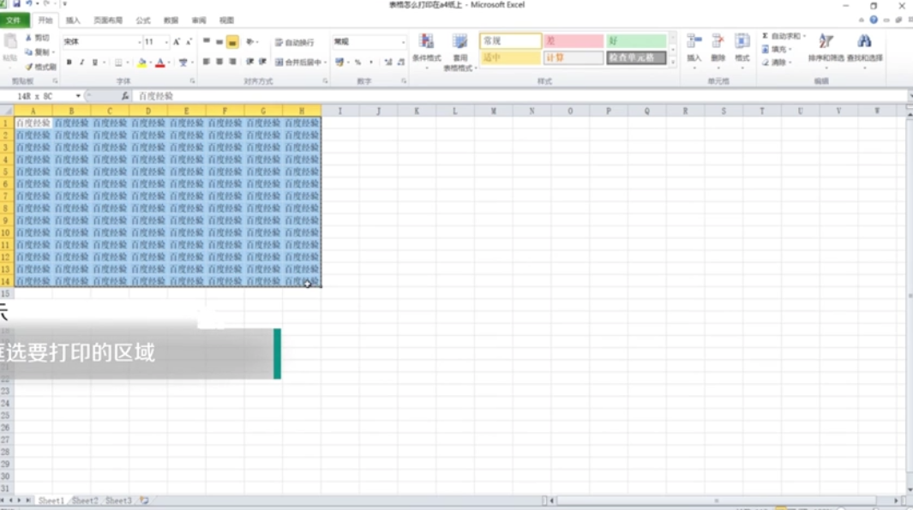Click AutoSum (自动求和)

[784, 36]
